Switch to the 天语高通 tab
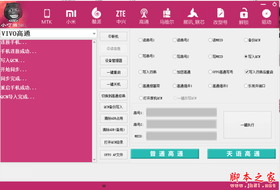 point(242,154)
